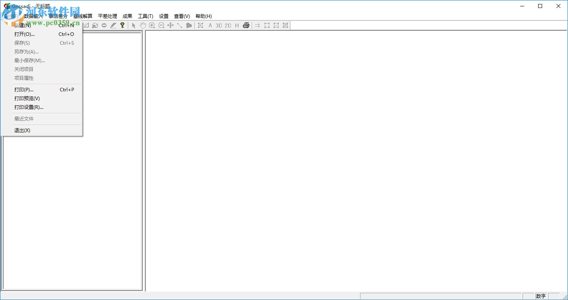Click the zoom out magnifier icon
This screenshot has width=568, height=300.
coord(161,26)
